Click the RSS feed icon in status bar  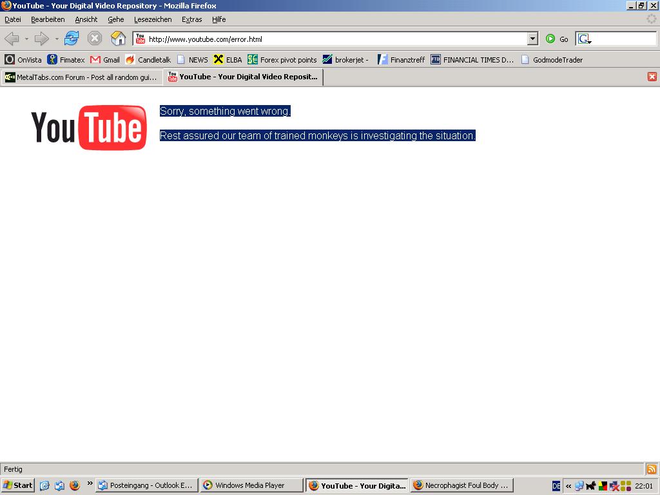click(x=652, y=469)
